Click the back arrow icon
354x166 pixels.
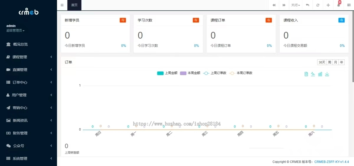(x=307, y=5)
